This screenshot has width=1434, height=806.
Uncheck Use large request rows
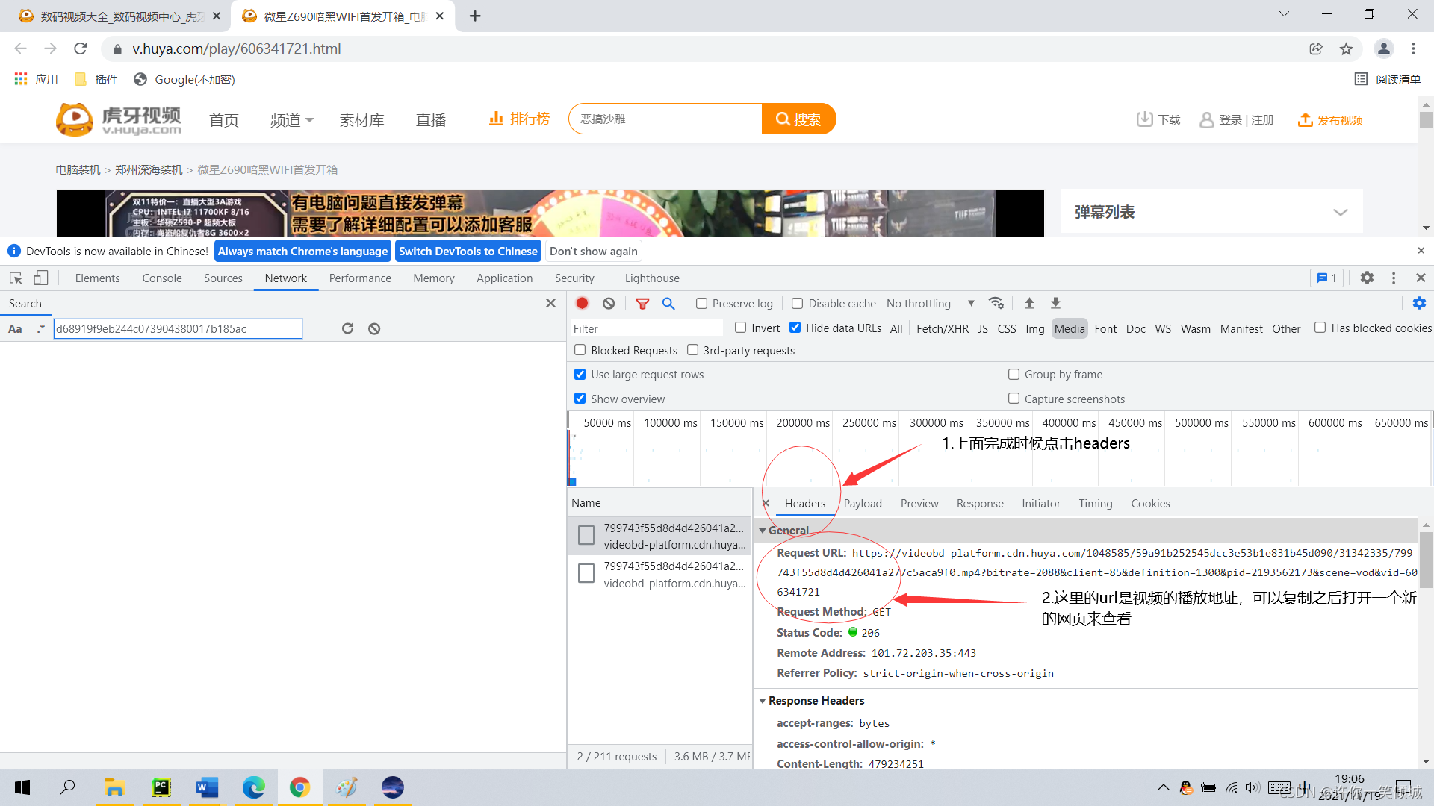pyautogui.click(x=580, y=375)
